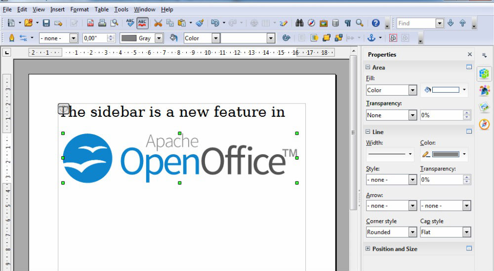Open the Table menu
This screenshot has width=494, height=271.
pyautogui.click(x=101, y=9)
